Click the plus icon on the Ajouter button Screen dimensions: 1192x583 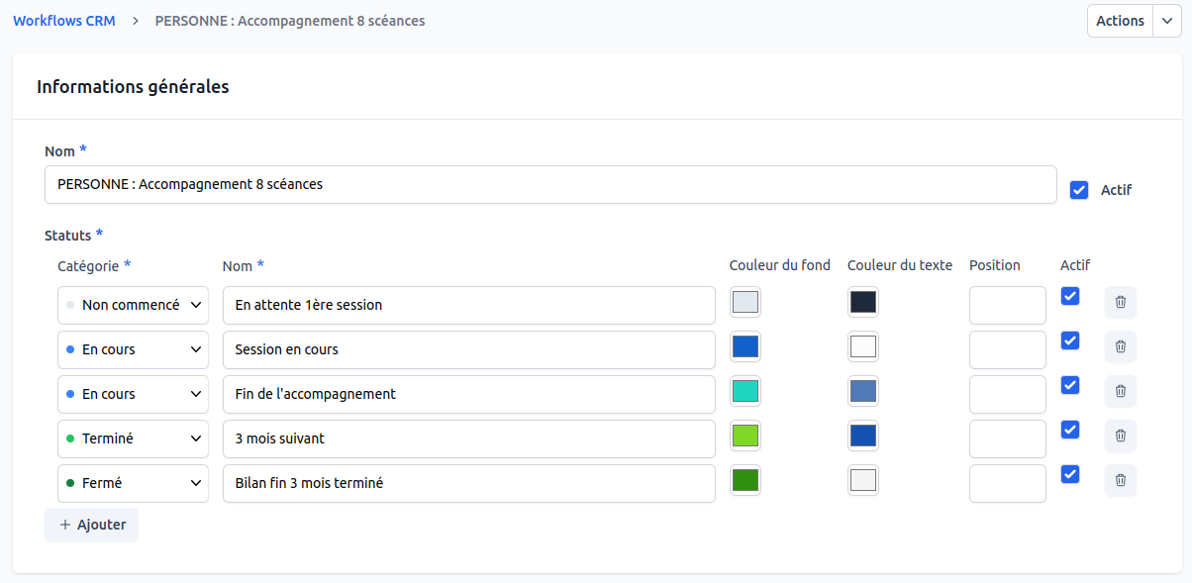65,525
